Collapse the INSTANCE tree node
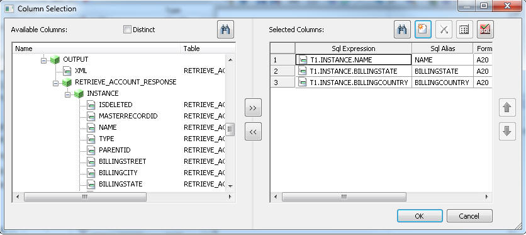The height and width of the screenshot is (235, 526). pyautogui.click(x=67, y=95)
